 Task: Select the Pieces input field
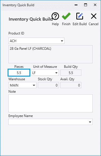pyautogui.click(x=19, y=73)
